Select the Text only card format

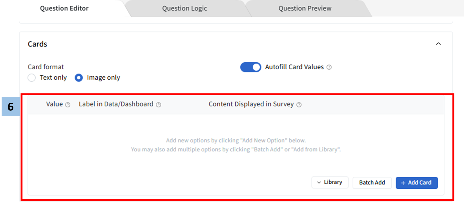tap(32, 78)
